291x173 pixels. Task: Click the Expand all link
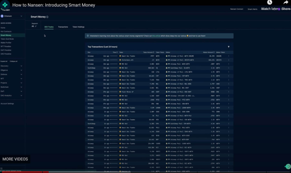[x=4, y=61]
